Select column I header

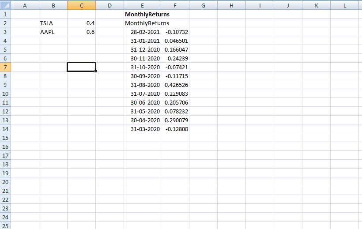click(260, 5)
